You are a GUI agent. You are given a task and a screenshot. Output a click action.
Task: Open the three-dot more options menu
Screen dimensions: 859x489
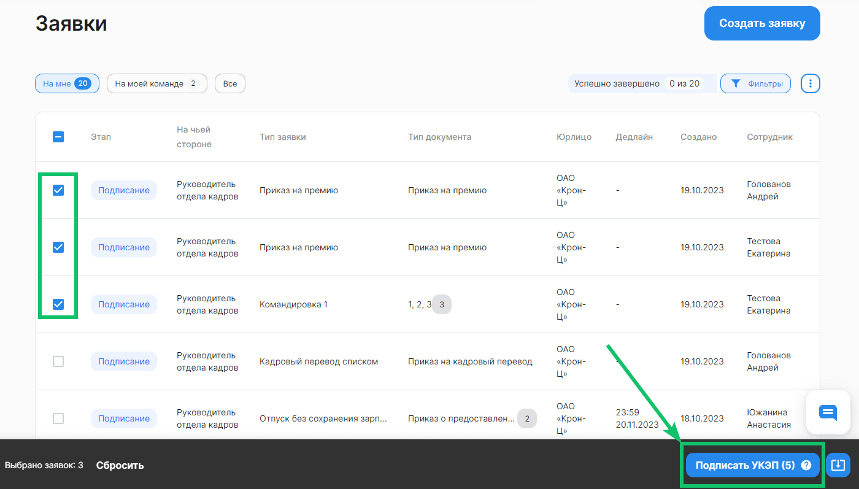coord(811,83)
